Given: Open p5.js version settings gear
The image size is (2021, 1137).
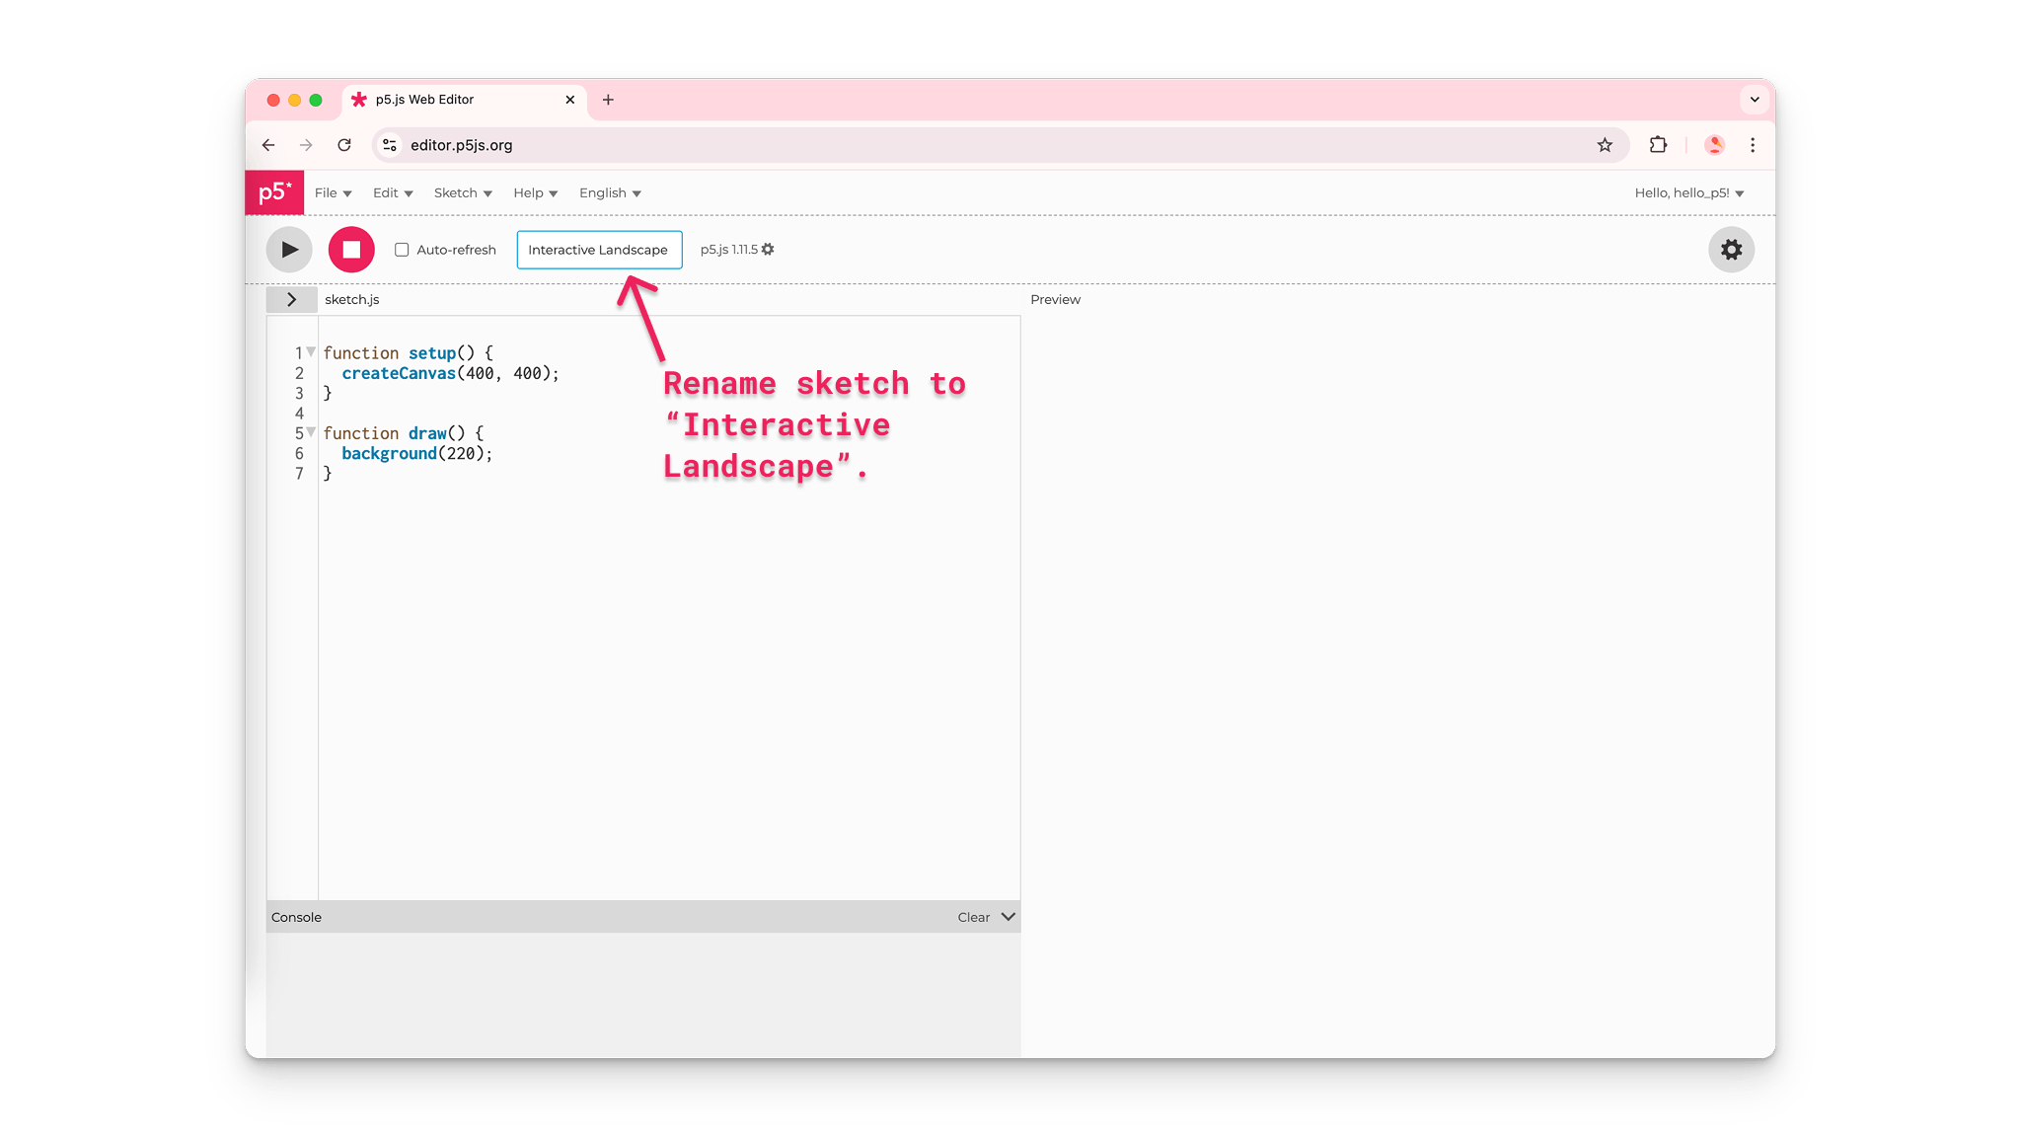Looking at the screenshot, I should [x=768, y=249].
